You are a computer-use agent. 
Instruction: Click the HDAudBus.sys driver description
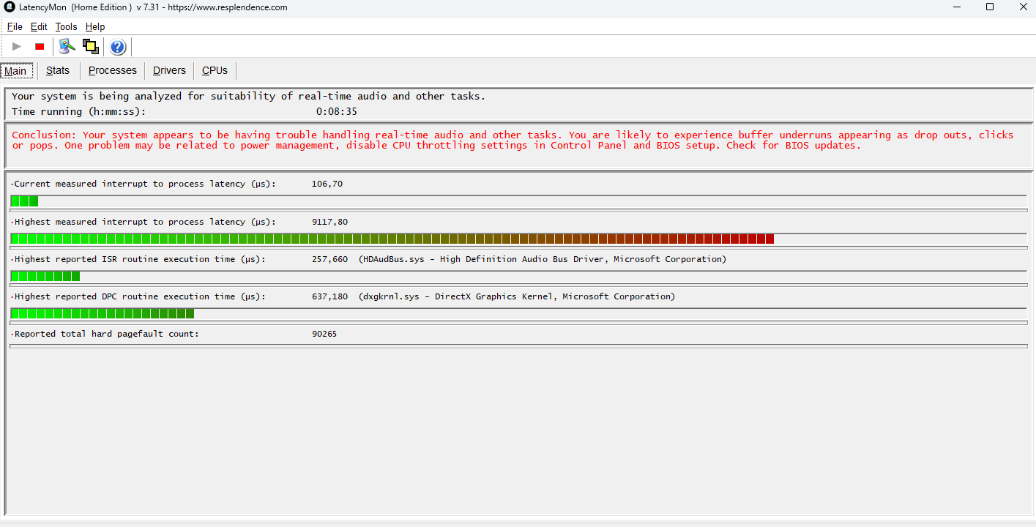coord(543,259)
